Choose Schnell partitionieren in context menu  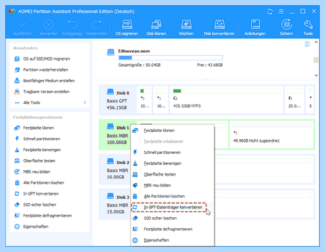click(173, 152)
